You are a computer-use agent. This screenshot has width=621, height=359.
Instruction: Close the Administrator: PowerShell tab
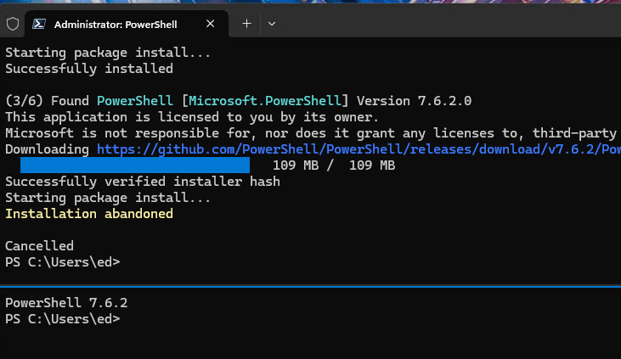211,24
